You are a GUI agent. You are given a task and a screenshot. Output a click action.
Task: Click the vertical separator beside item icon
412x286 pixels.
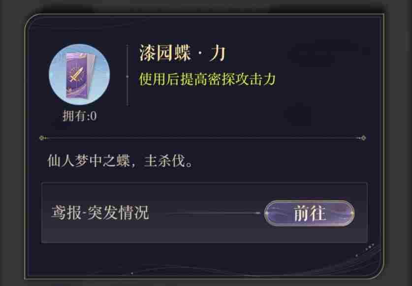coord(127,75)
